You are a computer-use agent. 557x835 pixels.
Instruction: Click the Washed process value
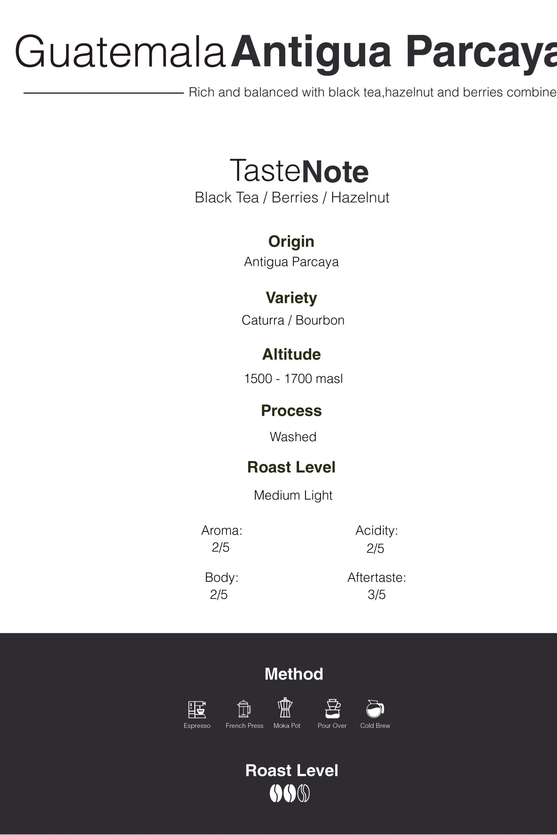tap(293, 437)
